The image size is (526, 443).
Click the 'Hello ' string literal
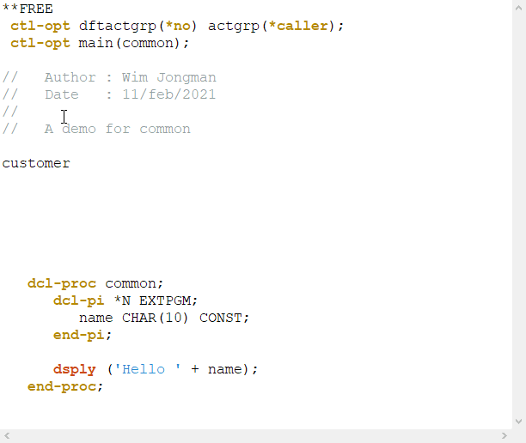148,369
